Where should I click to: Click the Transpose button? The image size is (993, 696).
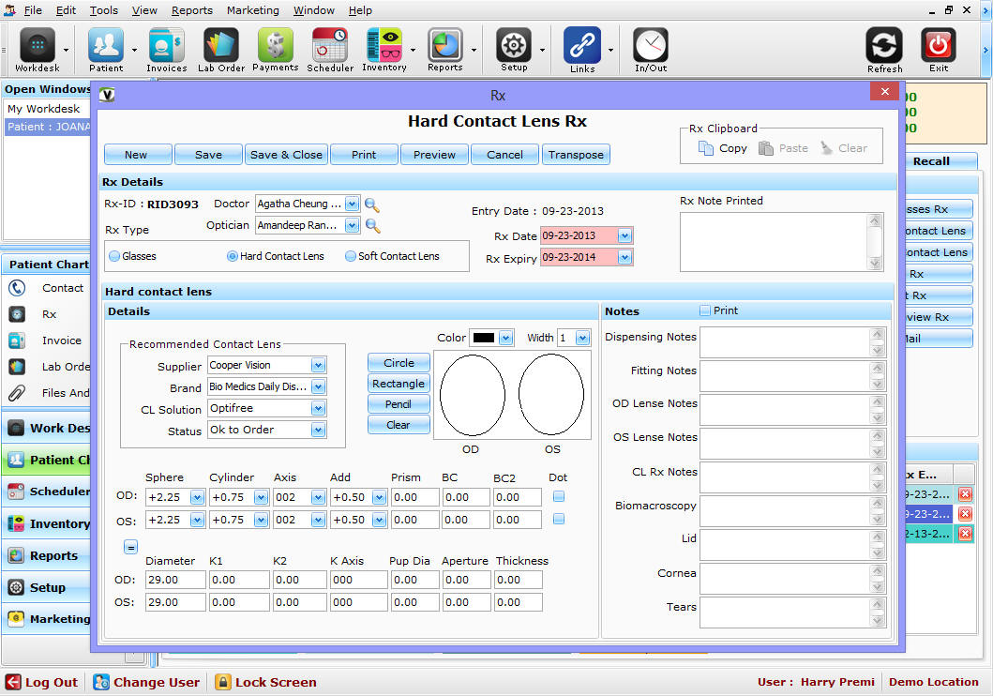(576, 155)
